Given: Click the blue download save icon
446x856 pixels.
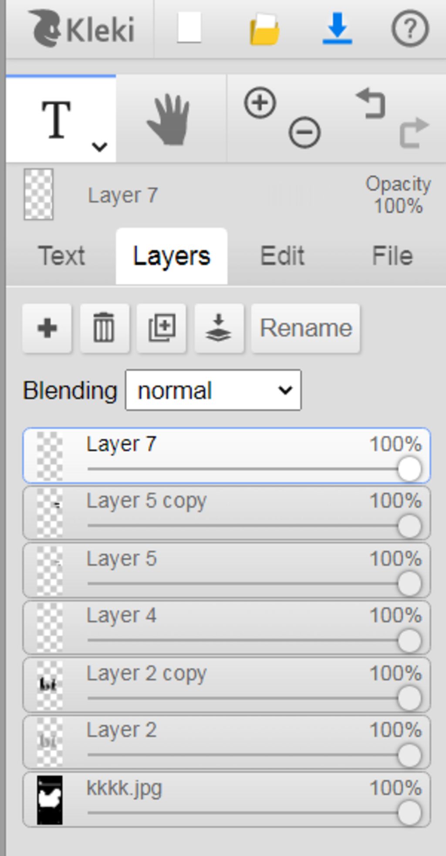Looking at the screenshot, I should tap(337, 29).
